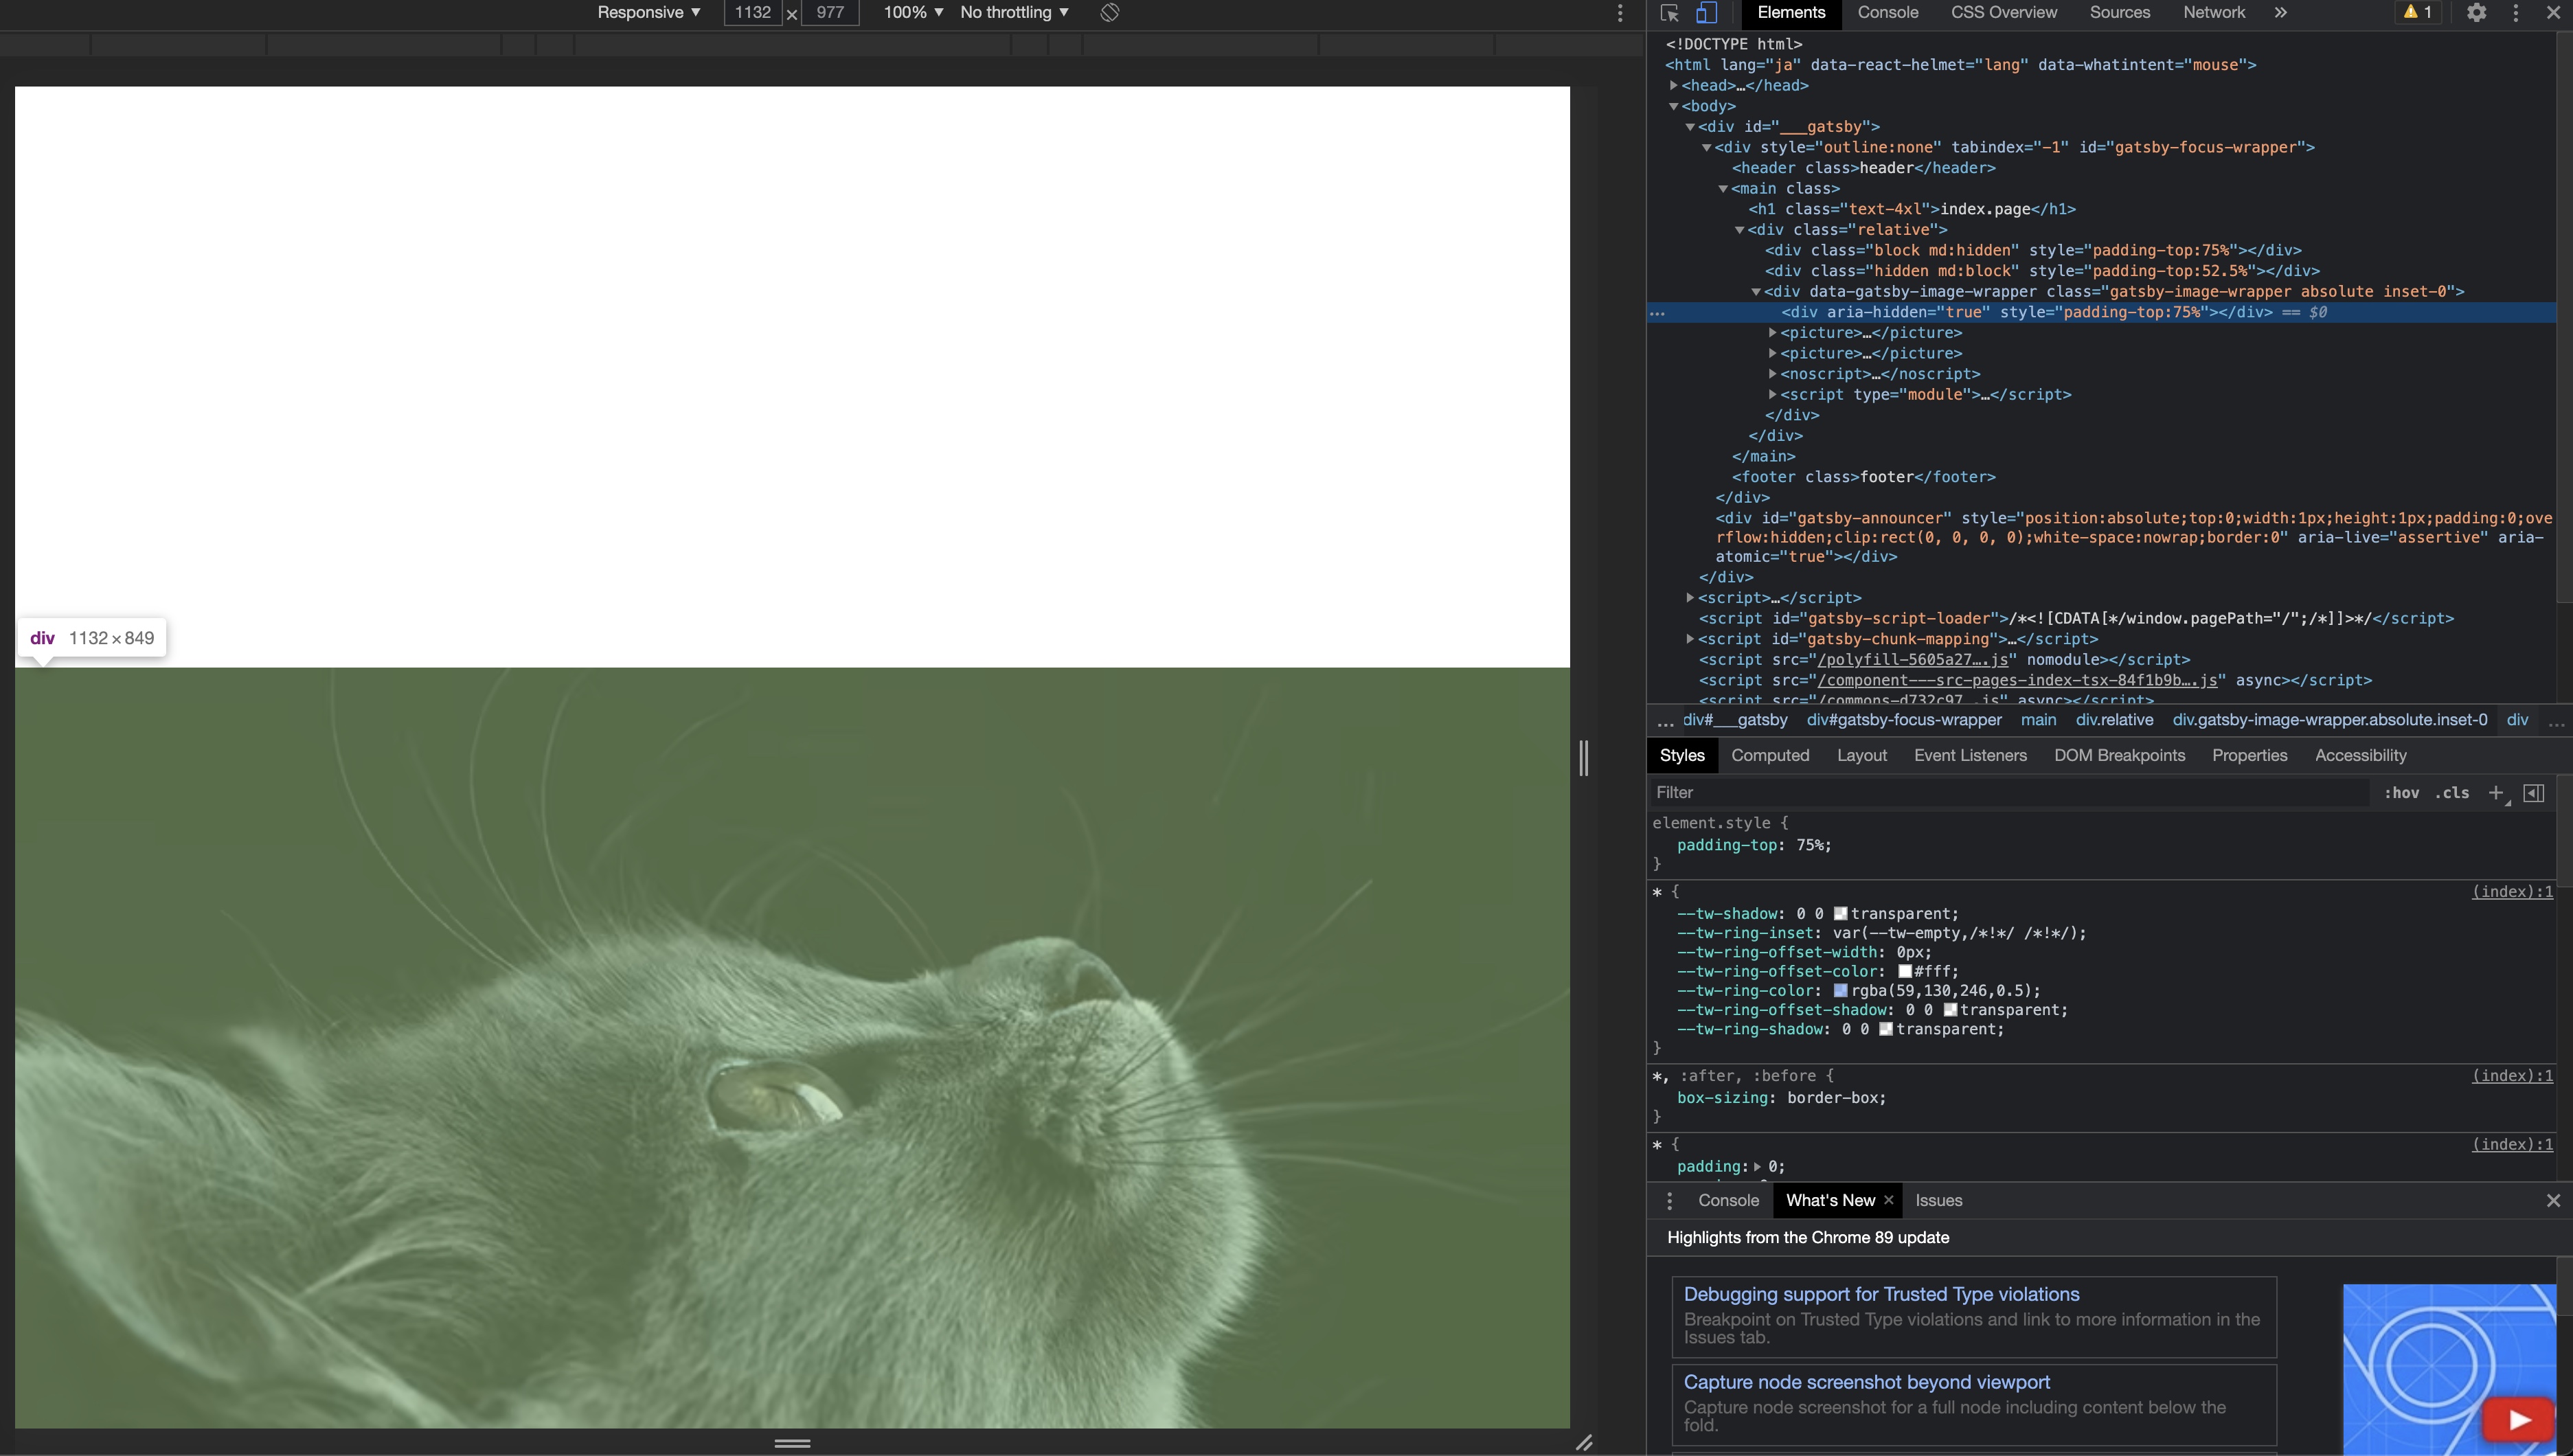Grab the viewport bottom resize handle
This screenshot has height=1456, width=2573.
(x=792, y=1443)
